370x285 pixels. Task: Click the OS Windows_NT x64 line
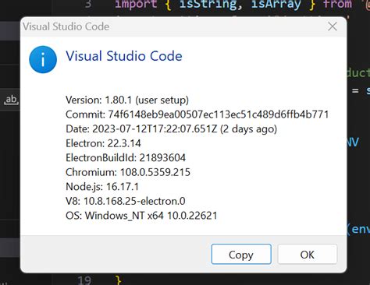pyautogui.click(x=141, y=216)
